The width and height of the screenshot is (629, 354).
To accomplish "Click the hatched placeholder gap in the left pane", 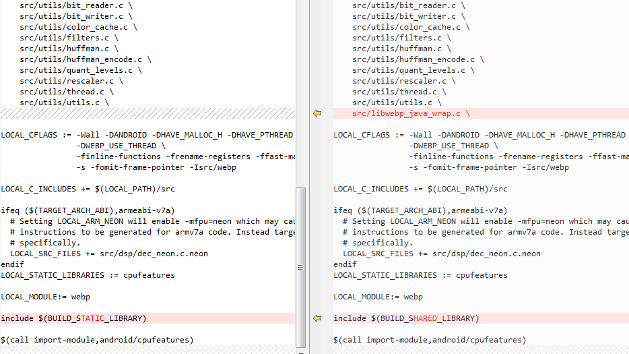I will pos(147,113).
